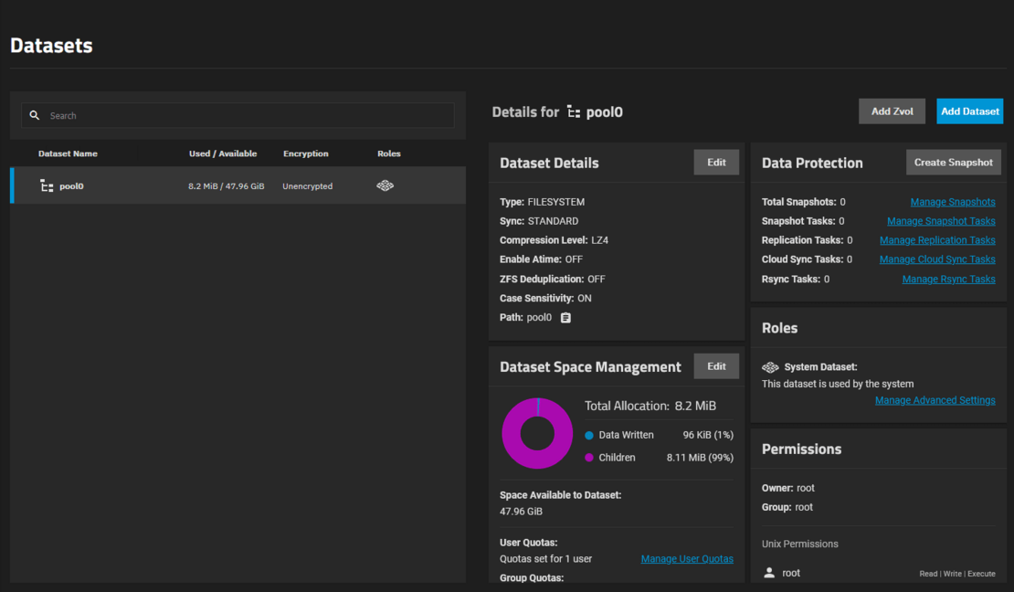The width and height of the screenshot is (1014, 592).
Task: Click the dataset tree icon beside pool0 in details header
Action: pyautogui.click(x=574, y=112)
